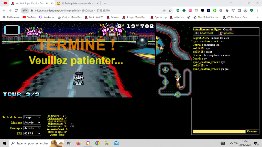The image size is (262, 147).
Task: Open the Mail app from the taskbar
Action: (x=116, y=143)
